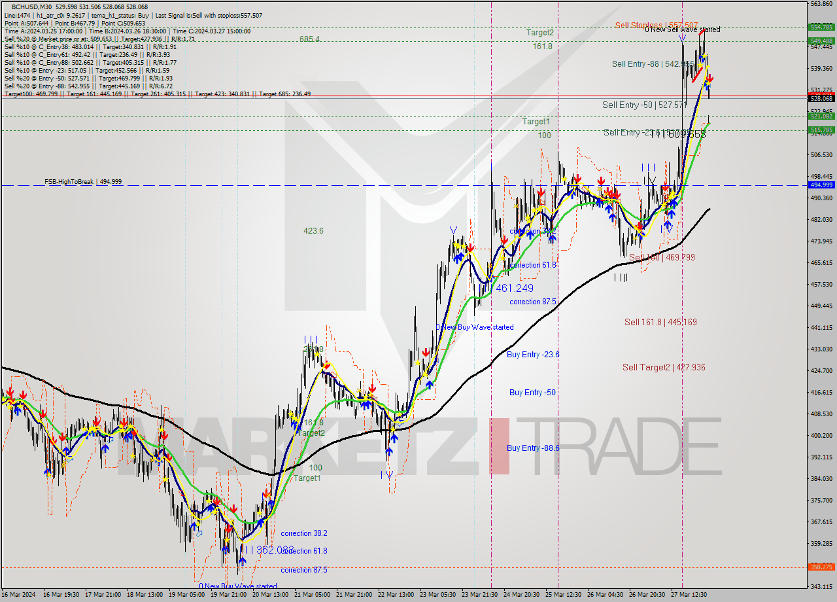Click the 367.615 price axis value

click(821, 522)
